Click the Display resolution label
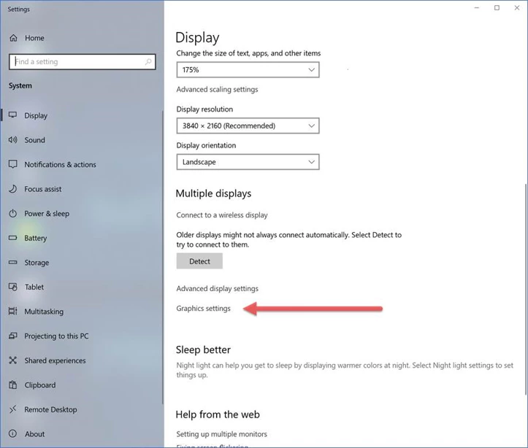528x448 pixels. 204,109
